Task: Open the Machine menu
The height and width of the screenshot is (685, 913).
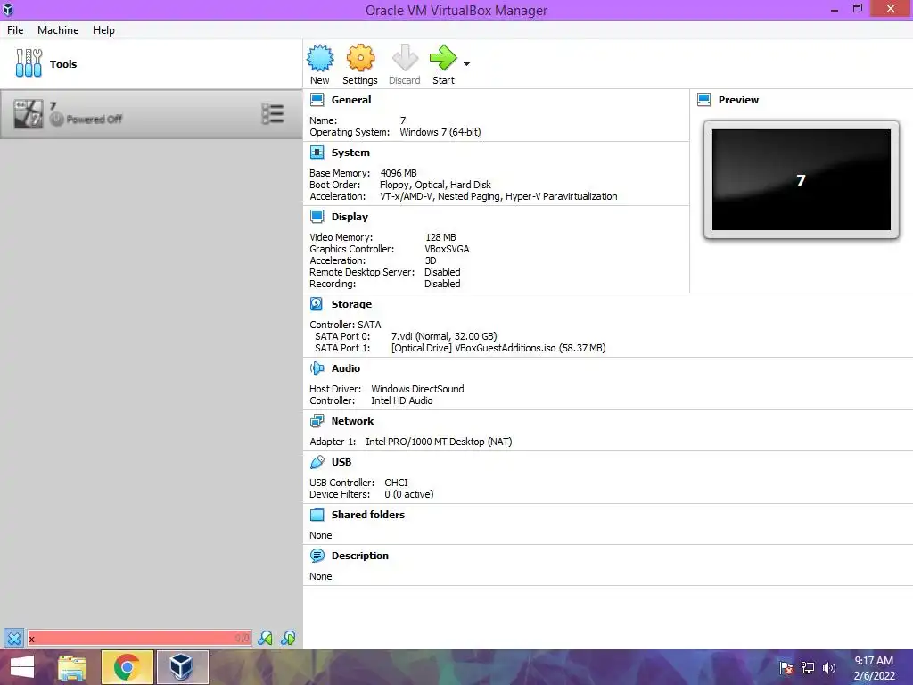Action: tap(58, 30)
